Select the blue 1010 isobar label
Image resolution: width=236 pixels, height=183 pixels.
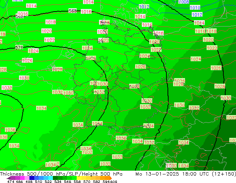tap(195, 7)
